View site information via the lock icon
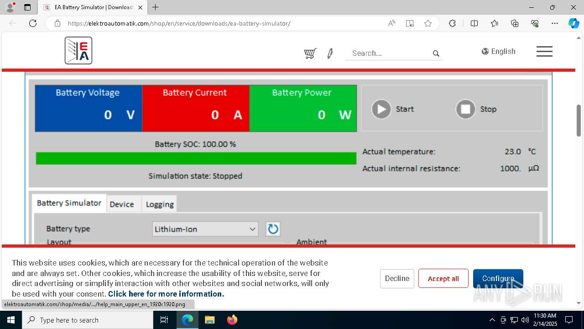The image size is (584, 329). click(57, 23)
